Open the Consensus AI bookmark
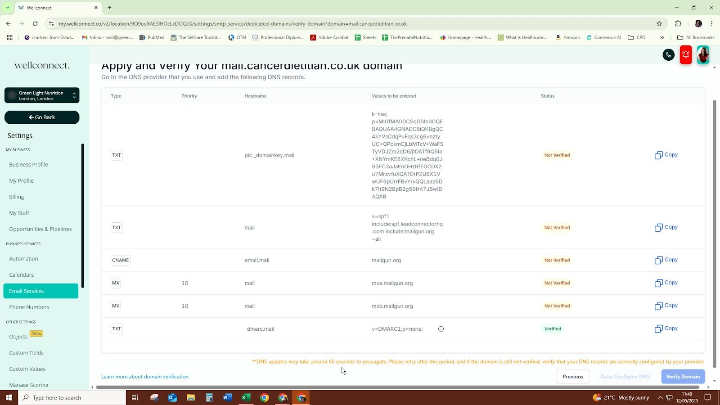720x405 pixels. click(x=603, y=37)
